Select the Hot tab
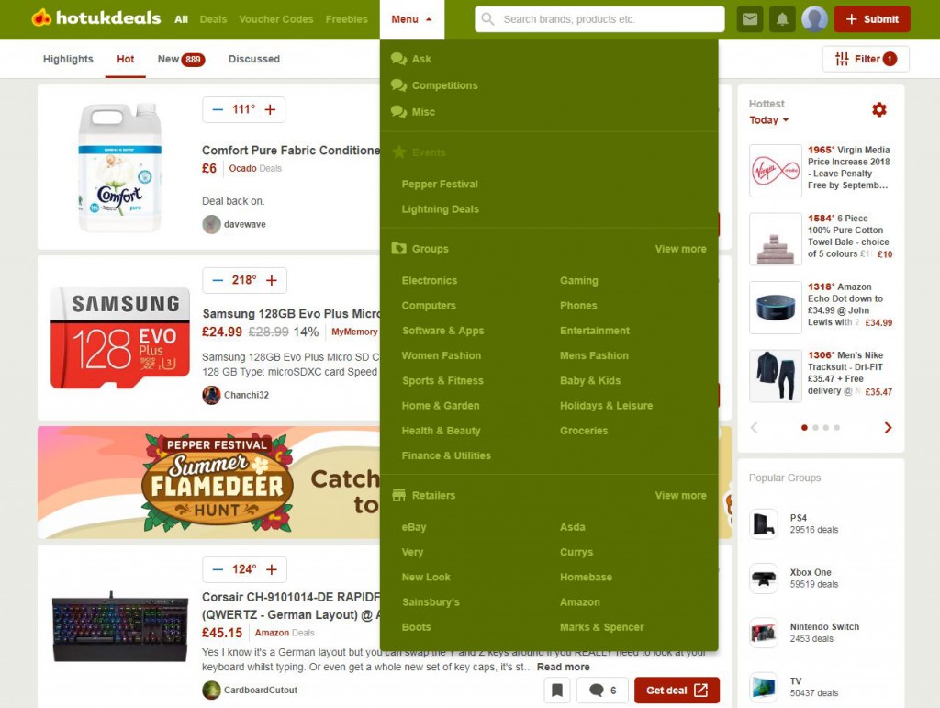Viewport: 940px width, 708px height. (125, 59)
